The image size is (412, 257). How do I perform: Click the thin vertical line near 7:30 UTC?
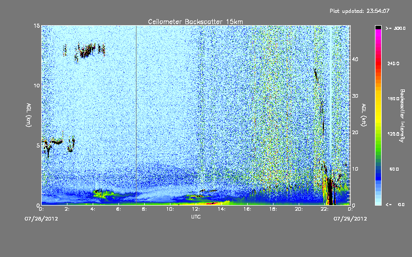click(136, 115)
